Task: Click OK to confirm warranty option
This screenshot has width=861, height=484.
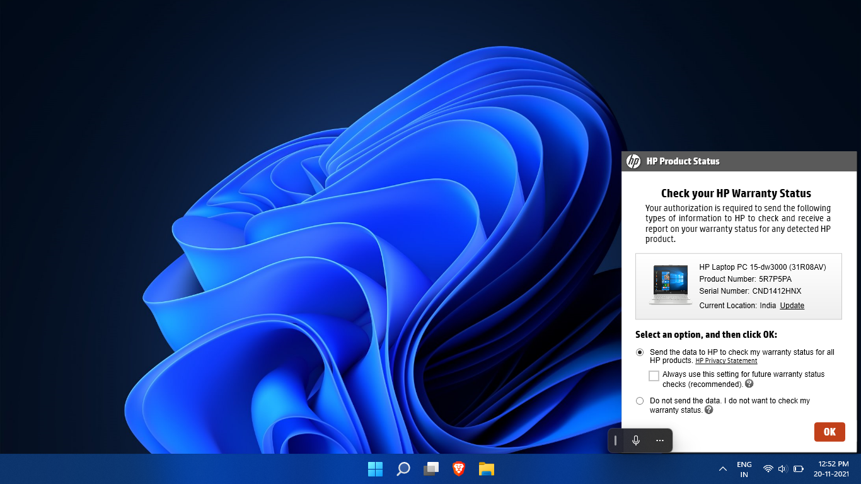Action: click(x=829, y=432)
